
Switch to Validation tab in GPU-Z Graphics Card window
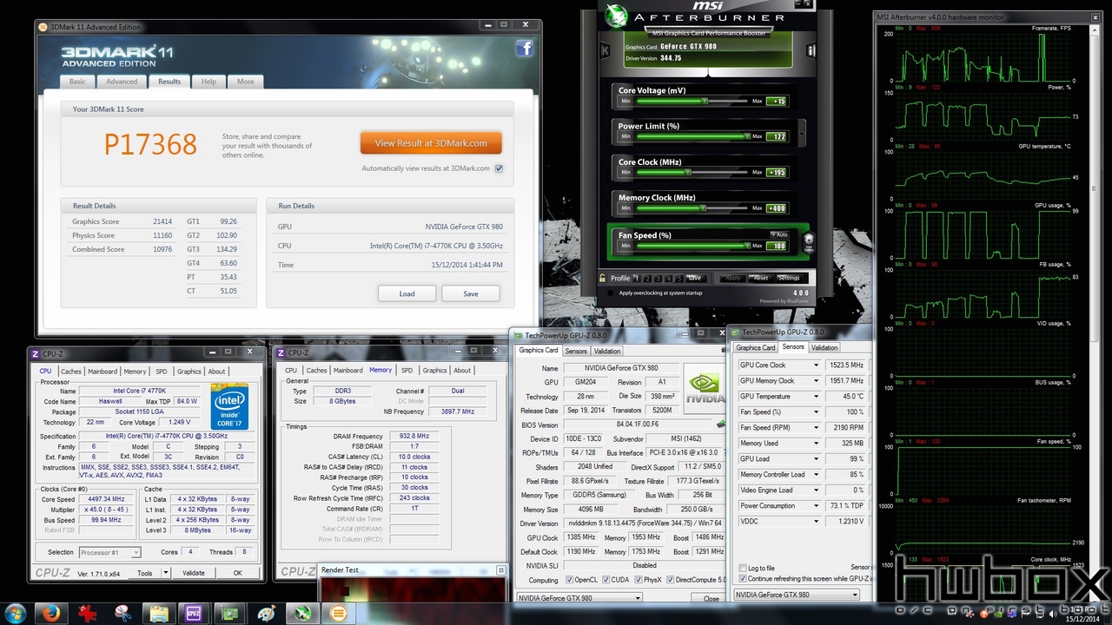coord(607,352)
